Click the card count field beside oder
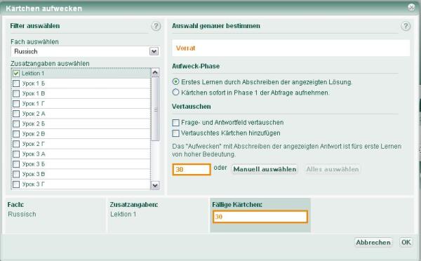 (x=192, y=169)
